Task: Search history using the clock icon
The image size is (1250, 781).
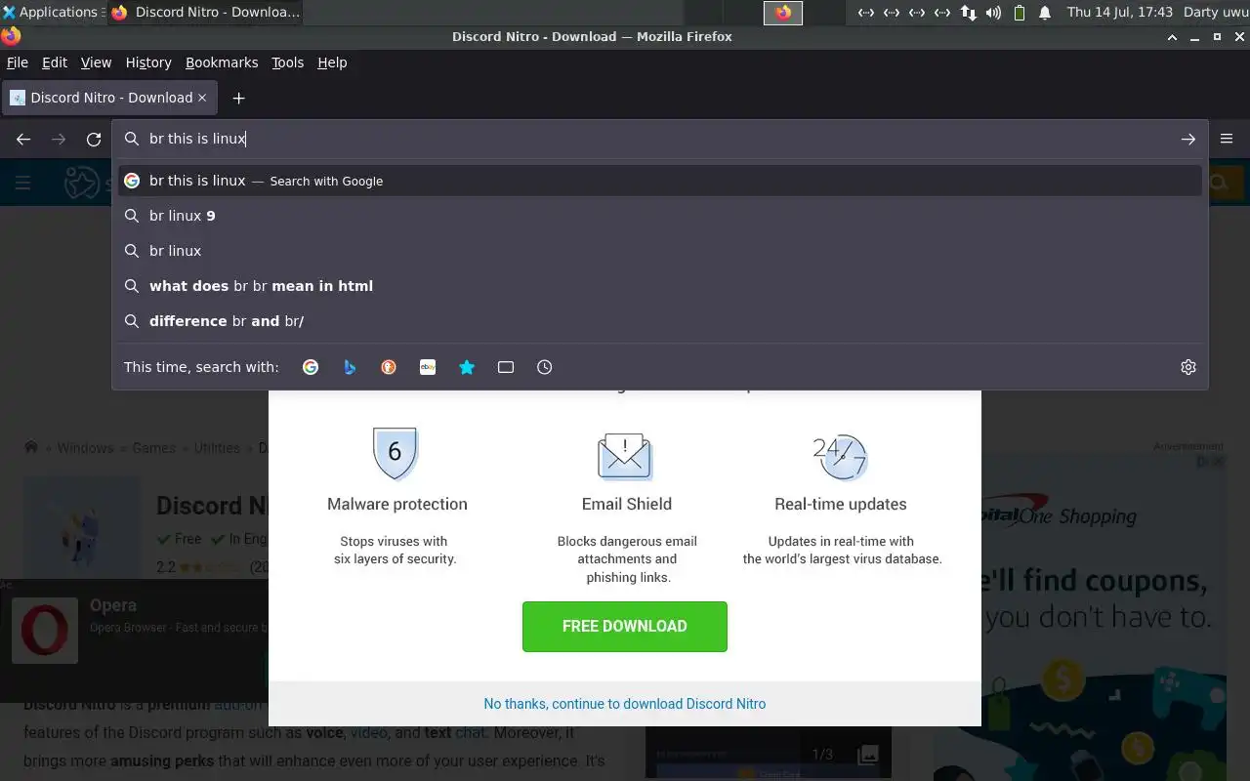Action: [545, 367]
